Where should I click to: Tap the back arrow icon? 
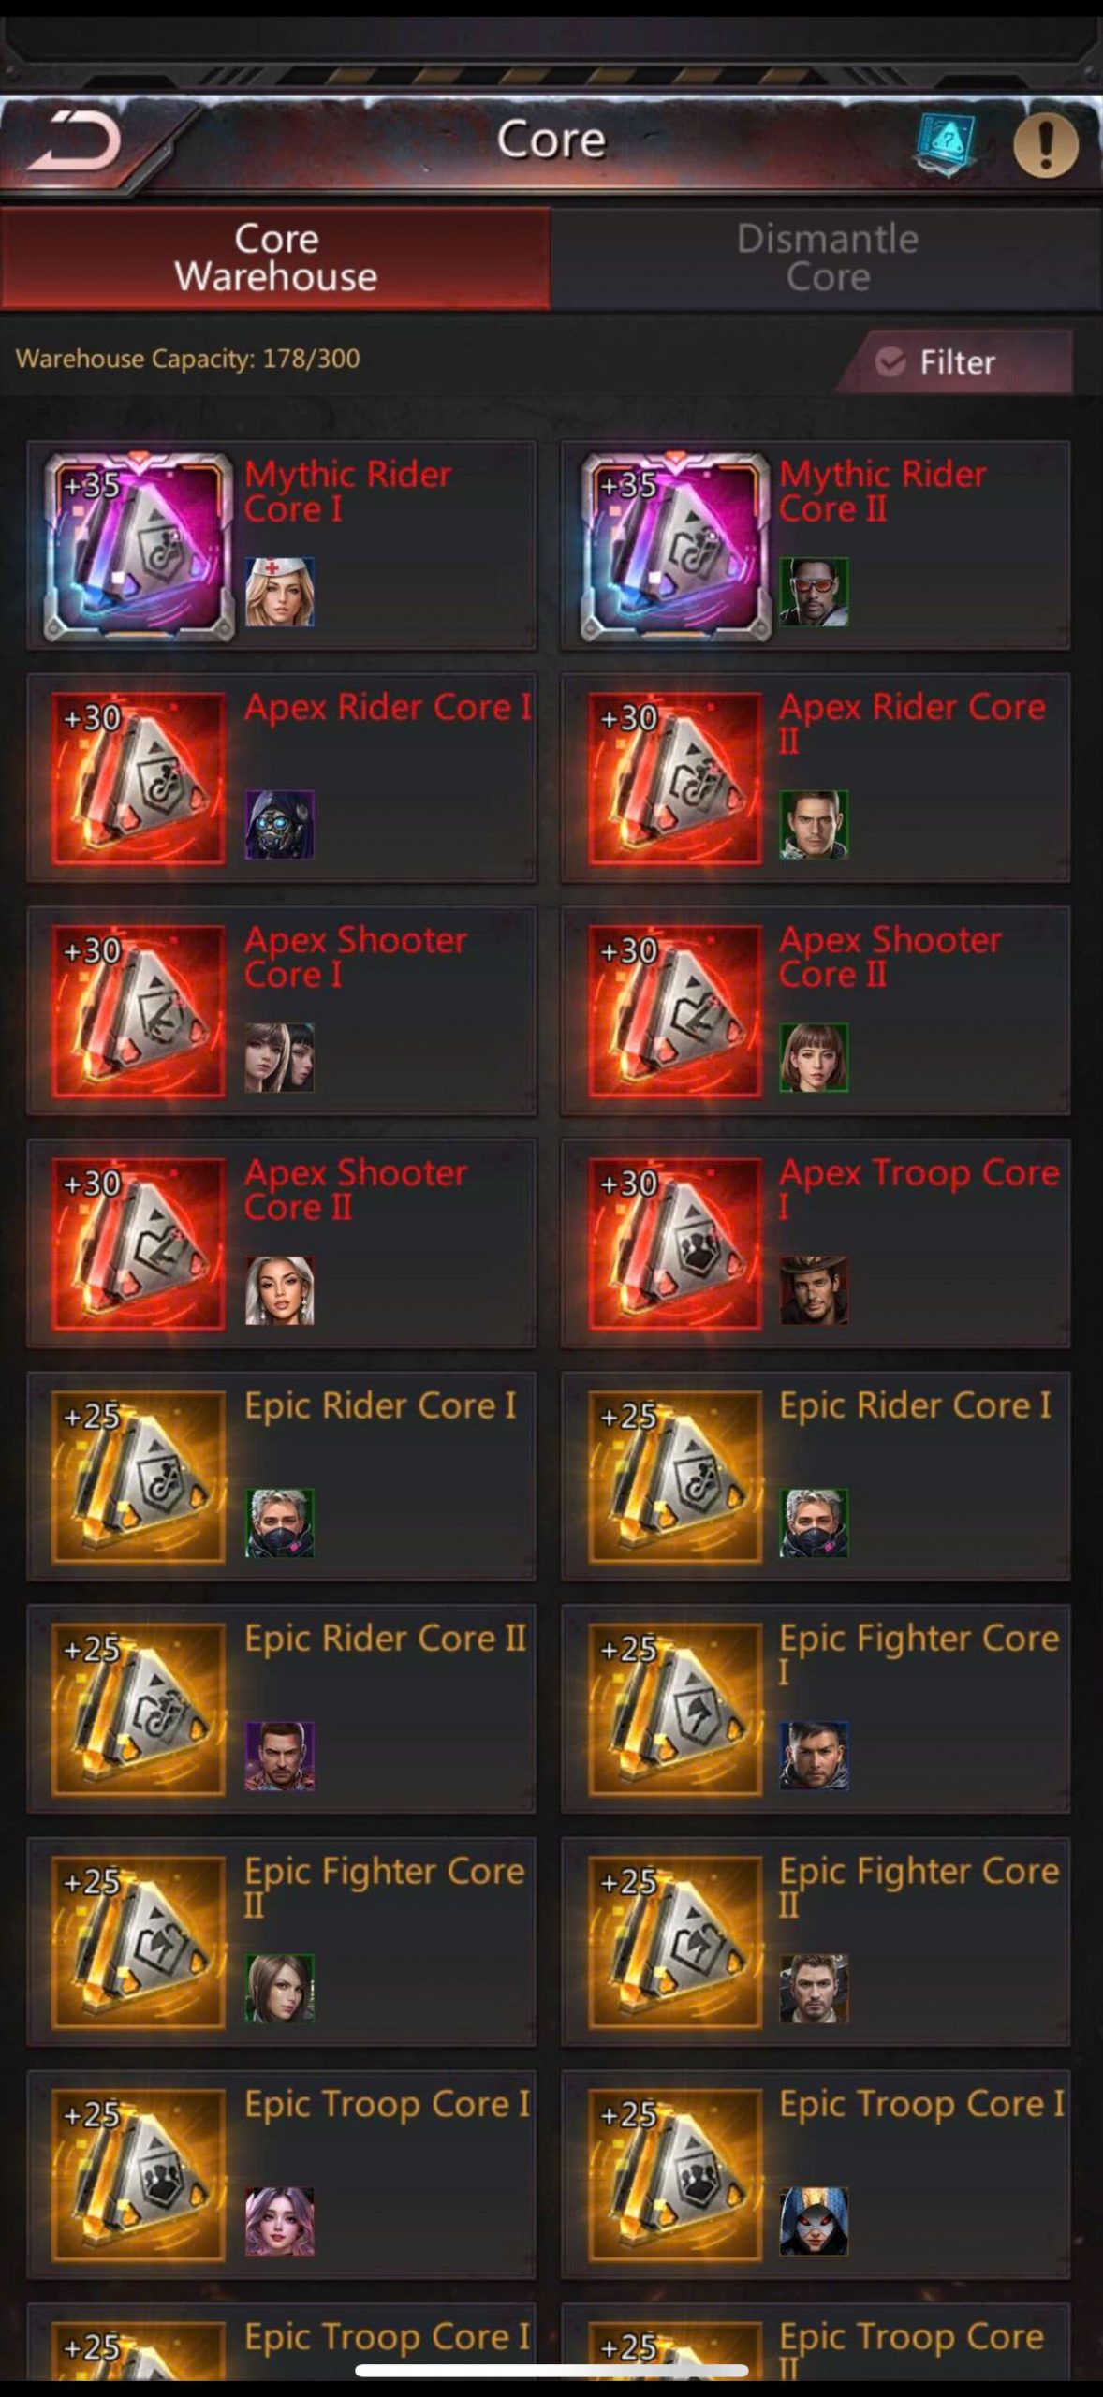coord(74,141)
